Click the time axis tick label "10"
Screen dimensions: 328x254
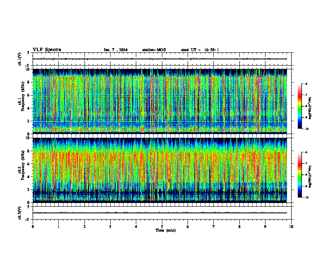click(291, 227)
